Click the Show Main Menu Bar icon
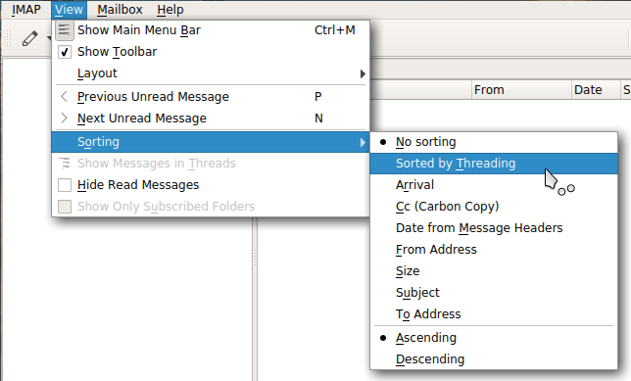 tap(65, 30)
